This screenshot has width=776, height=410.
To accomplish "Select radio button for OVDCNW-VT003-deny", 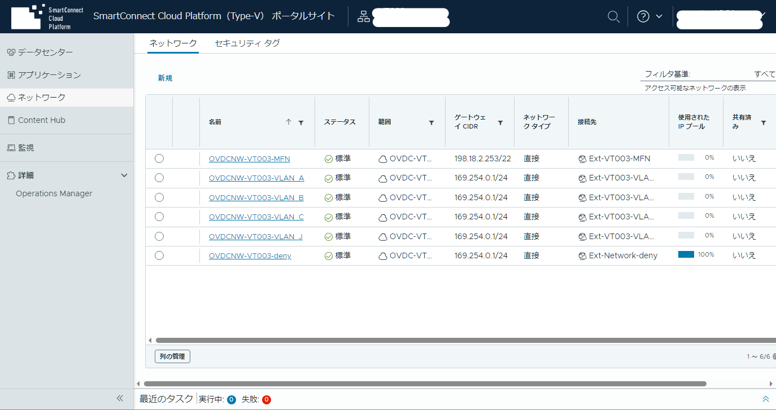I will (159, 255).
